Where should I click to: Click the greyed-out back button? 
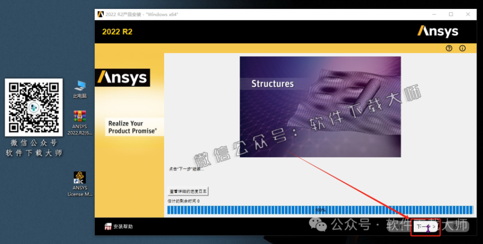(399, 227)
